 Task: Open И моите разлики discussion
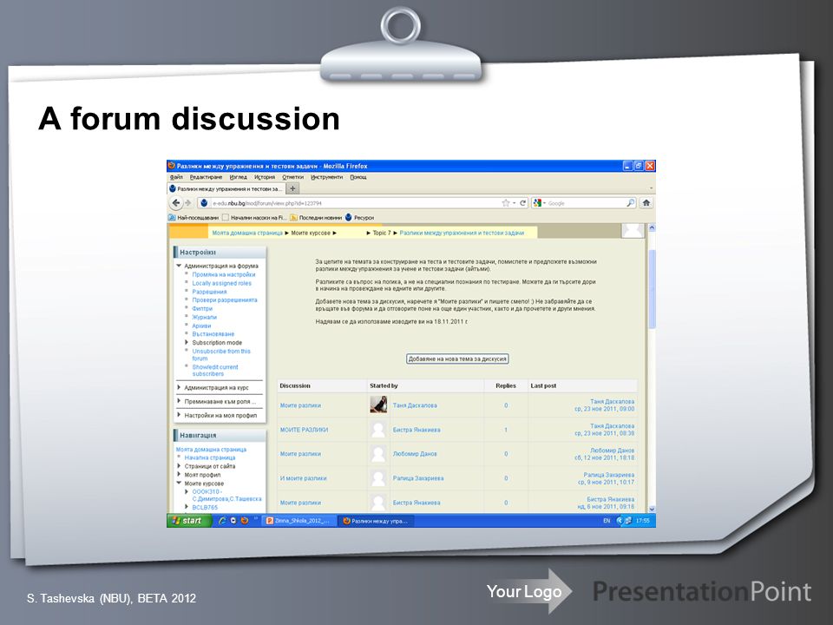coord(304,478)
